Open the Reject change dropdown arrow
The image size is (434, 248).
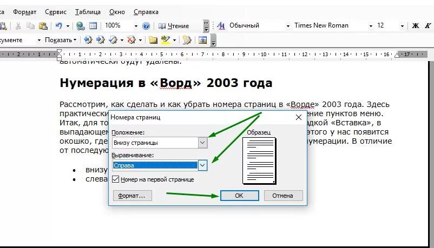tap(140, 41)
